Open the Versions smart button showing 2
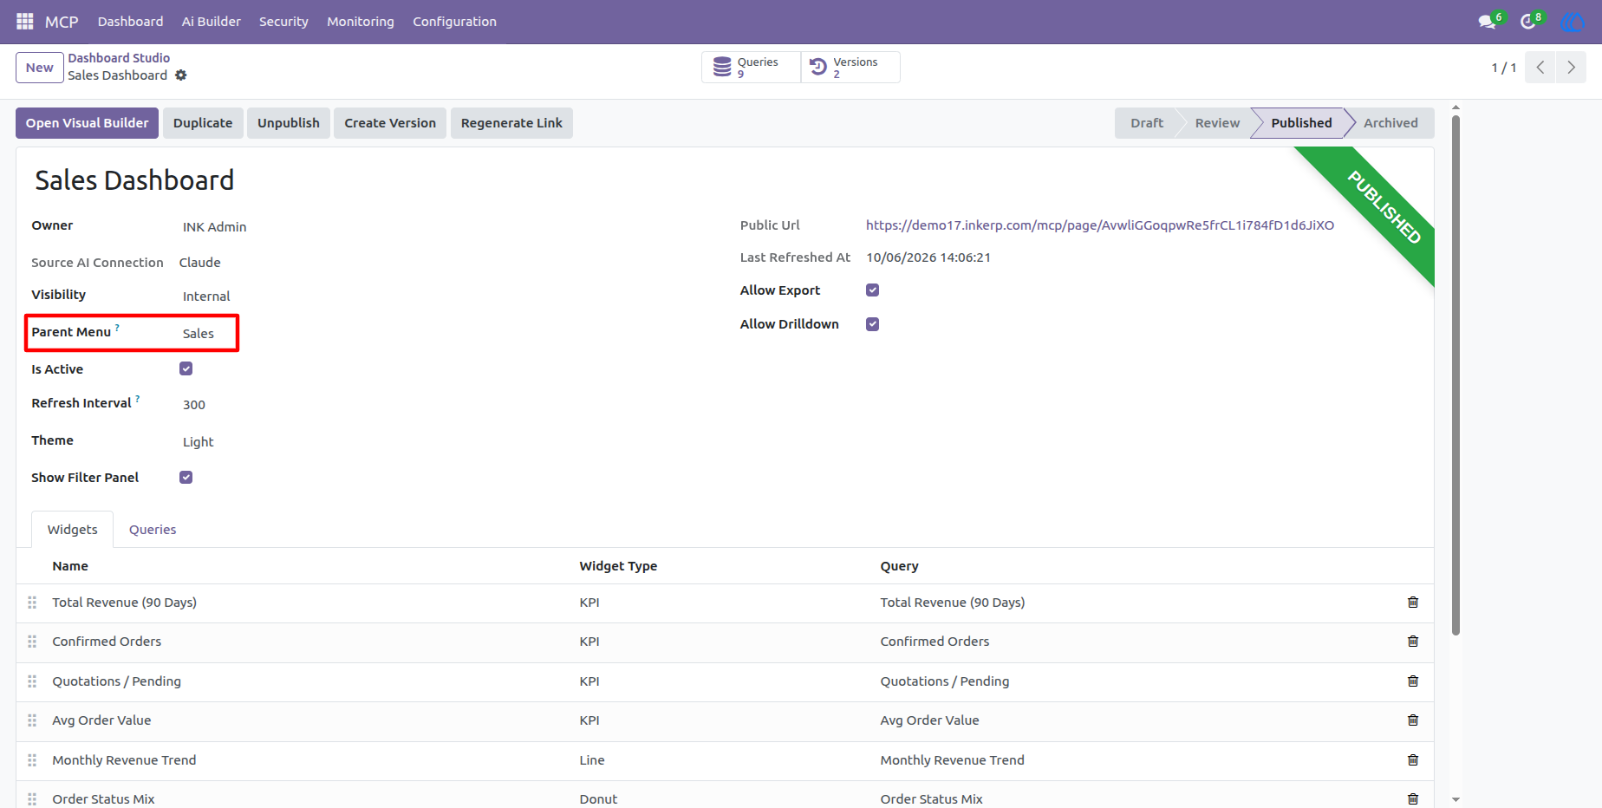The height and width of the screenshot is (808, 1602). [x=850, y=68]
